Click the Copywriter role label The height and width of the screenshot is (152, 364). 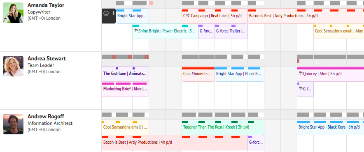click(39, 12)
